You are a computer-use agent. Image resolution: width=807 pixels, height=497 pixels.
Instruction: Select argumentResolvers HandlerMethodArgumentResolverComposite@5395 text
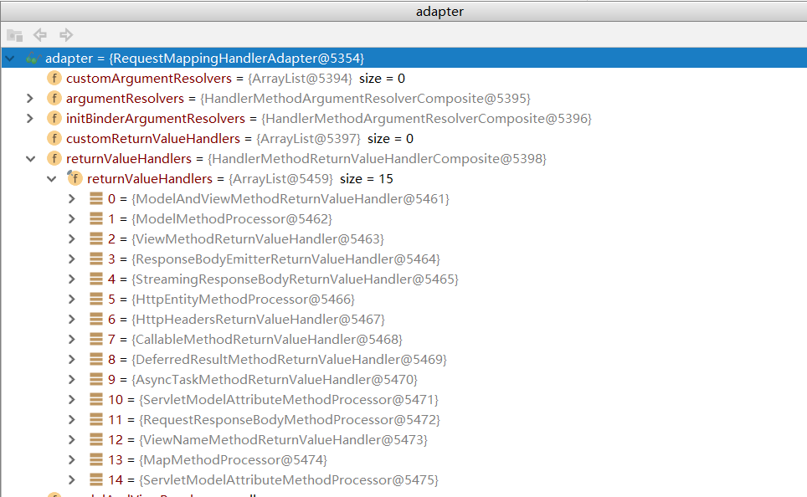click(298, 98)
